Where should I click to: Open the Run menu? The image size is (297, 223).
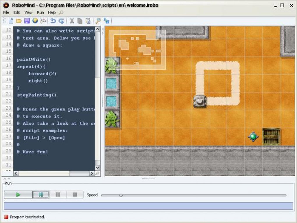40,13
